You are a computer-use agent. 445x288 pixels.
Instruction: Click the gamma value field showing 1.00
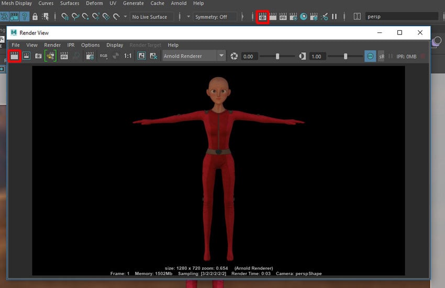(317, 56)
